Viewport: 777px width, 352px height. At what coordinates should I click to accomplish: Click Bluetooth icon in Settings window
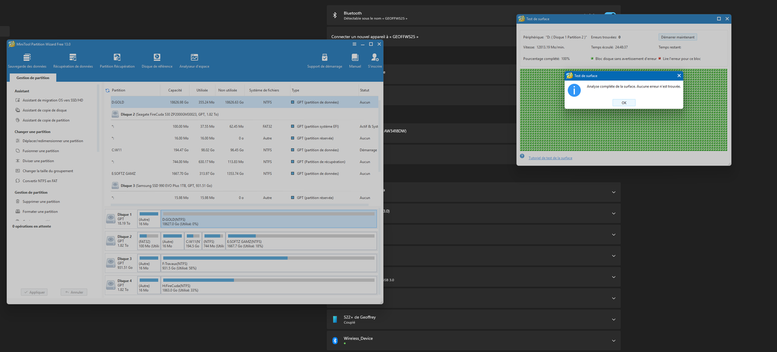tap(334, 15)
